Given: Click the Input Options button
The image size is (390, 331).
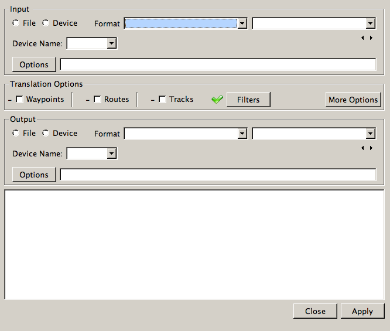Looking at the screenshot, I should coord(34,64).
